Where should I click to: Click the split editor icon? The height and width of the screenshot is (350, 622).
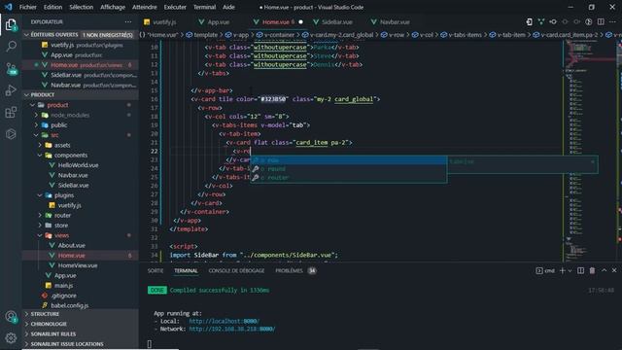click(x=601, y=21)
